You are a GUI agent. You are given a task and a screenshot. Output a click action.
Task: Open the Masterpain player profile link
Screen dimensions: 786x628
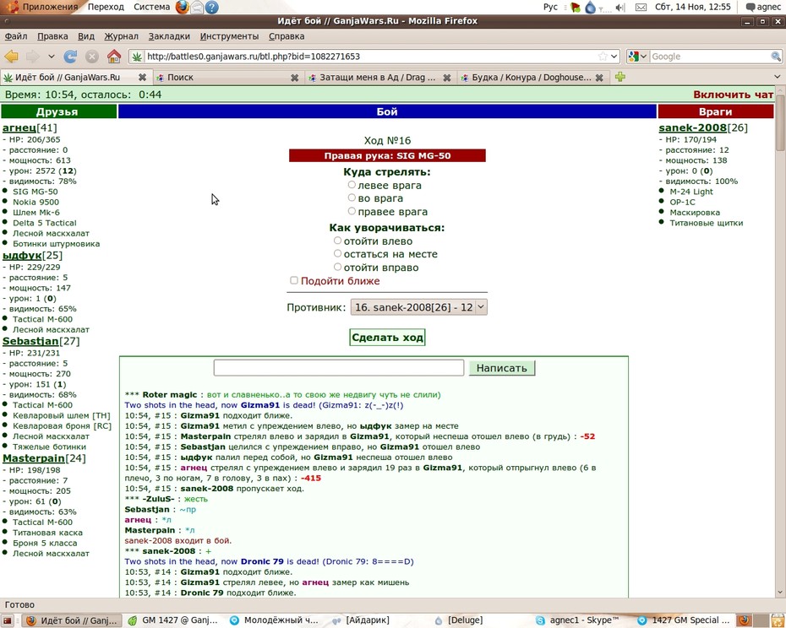tap(32, 458)
